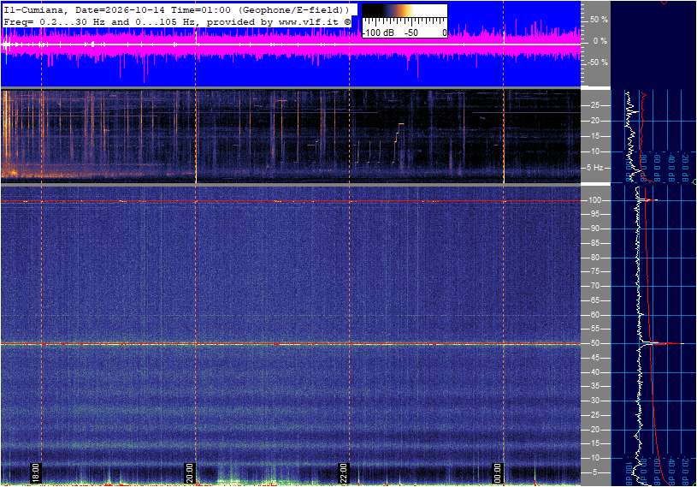Click the 30 tick on E-field frequency axis
697x487 pixels.
(594, 401)
